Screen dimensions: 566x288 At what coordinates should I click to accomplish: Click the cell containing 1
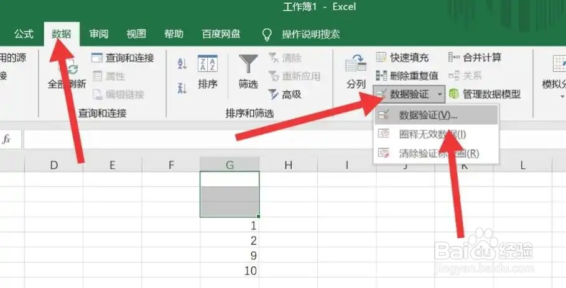pyautogui.click(x=230, y=225)
